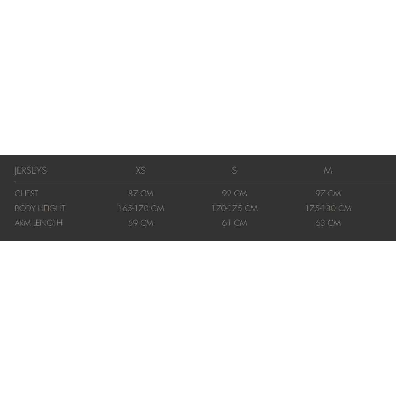396x396 pixels.
Task: Click the 63 CM arm length value
Action: tap(328, 223)
